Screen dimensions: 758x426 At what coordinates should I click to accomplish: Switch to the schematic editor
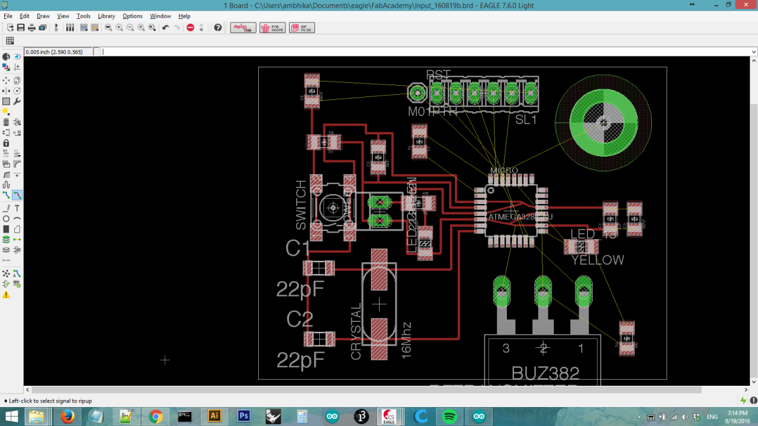(56, 27)
